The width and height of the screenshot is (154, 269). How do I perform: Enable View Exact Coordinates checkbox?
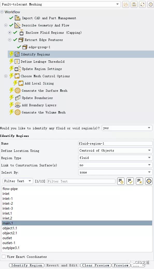[x=4, y=257]
